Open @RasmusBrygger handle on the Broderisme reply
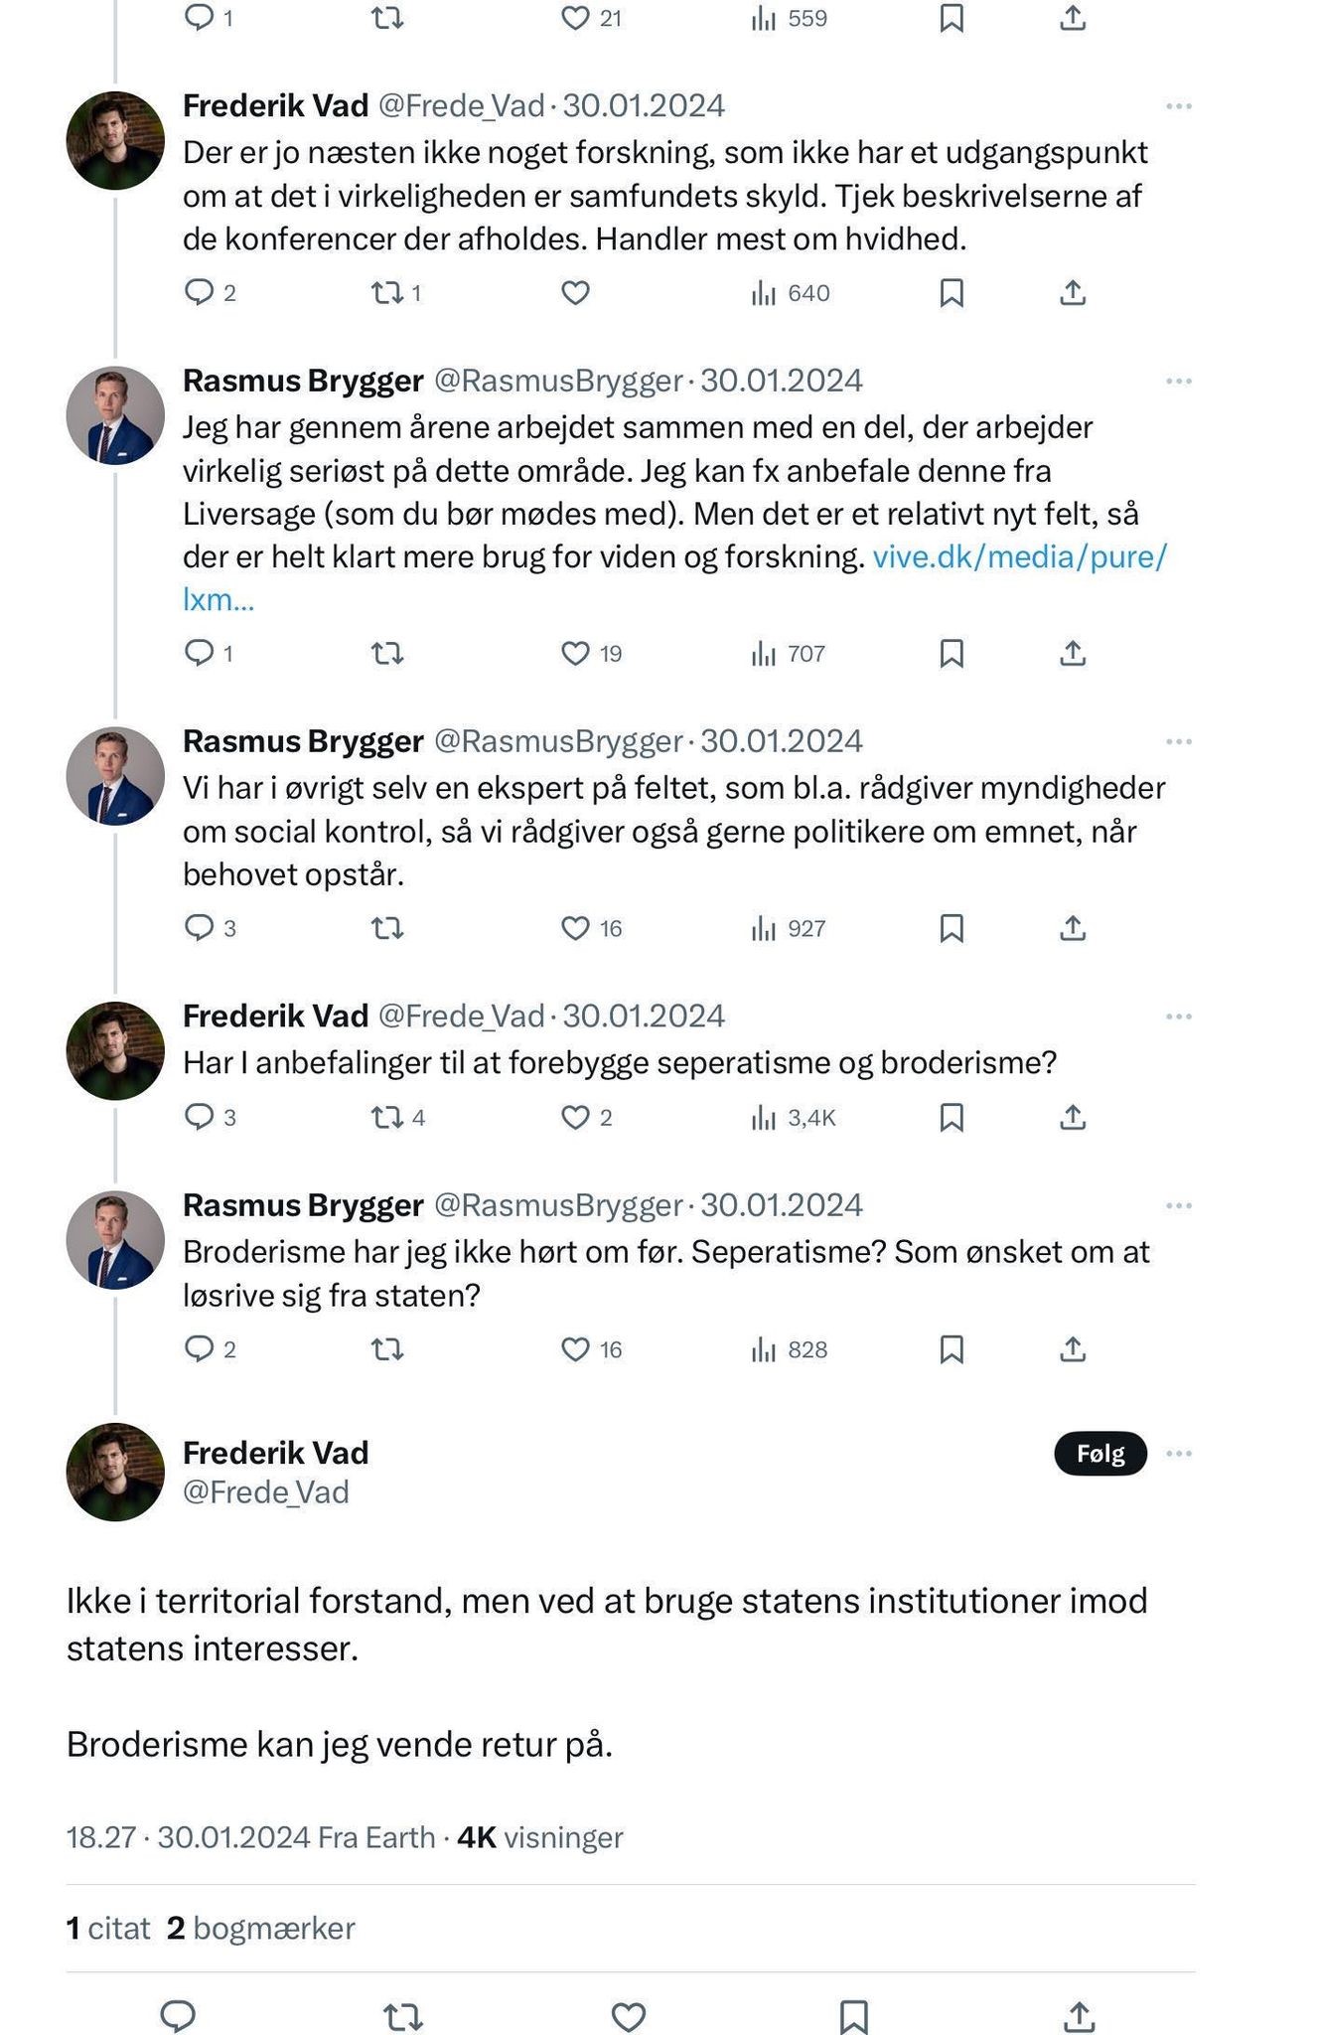1318x2035 pixels. 558,1205
